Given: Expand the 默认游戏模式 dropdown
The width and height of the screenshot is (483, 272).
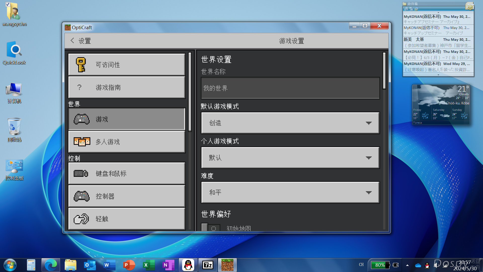Looking at the screenshot, I should coord(290,123).
